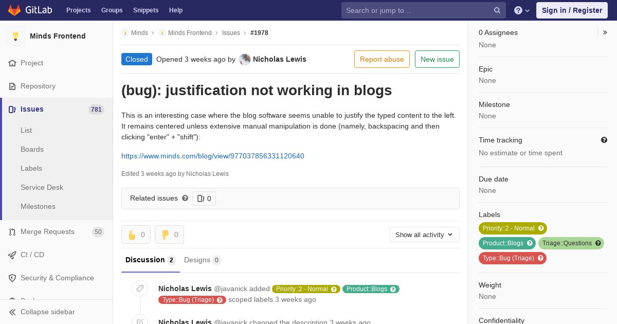Image resolution: width=617 pixels, height=324 pixels.
Task: Open Show all activity dropdown
Action: pyautogui.click(x=424, y=235)
